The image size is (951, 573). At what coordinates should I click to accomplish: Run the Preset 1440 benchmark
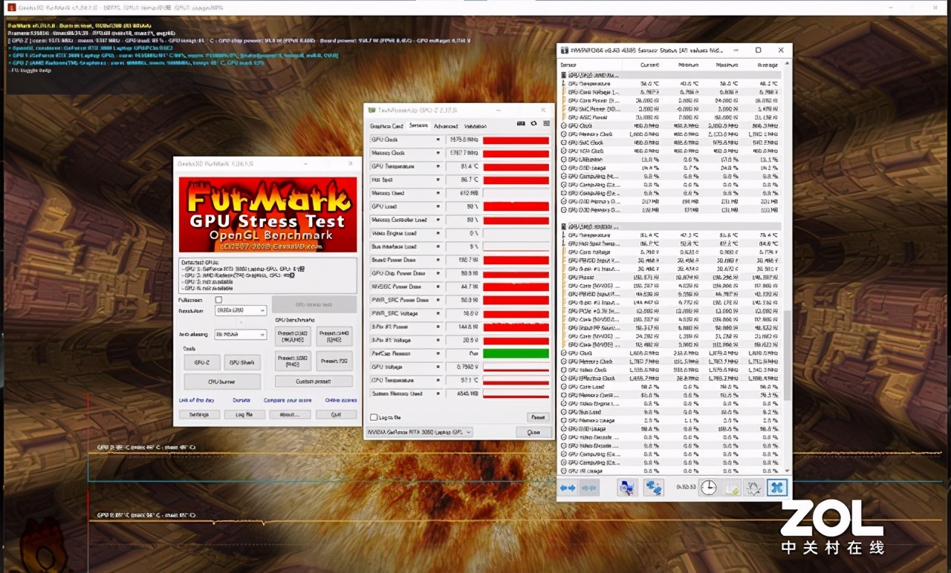(x=334, y=336)
